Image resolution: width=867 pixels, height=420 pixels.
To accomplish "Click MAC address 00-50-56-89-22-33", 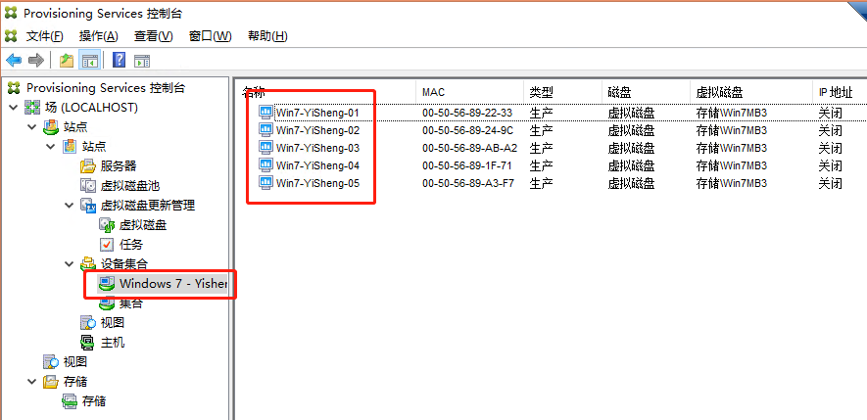I will [467, 114].
